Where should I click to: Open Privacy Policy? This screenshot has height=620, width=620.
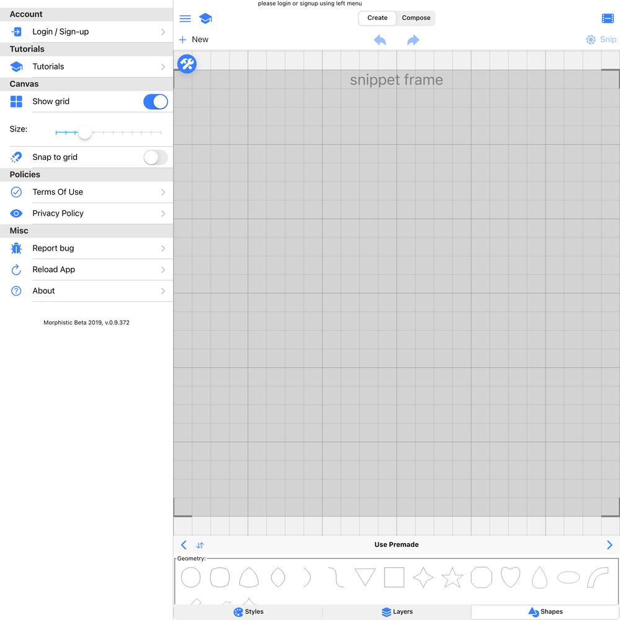87,213
